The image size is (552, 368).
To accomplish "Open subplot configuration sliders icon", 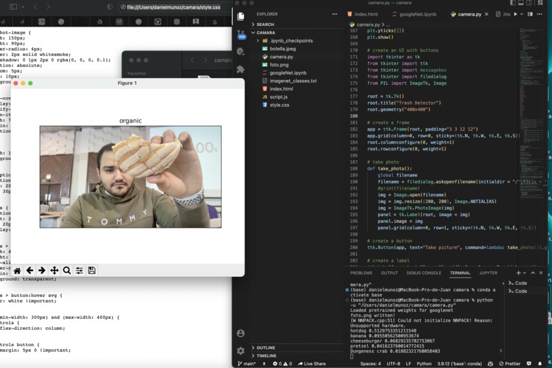I will click(x=79, y=270).
